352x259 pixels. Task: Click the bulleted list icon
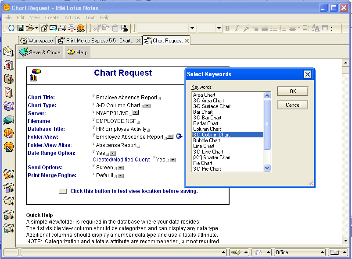point(273,28)
